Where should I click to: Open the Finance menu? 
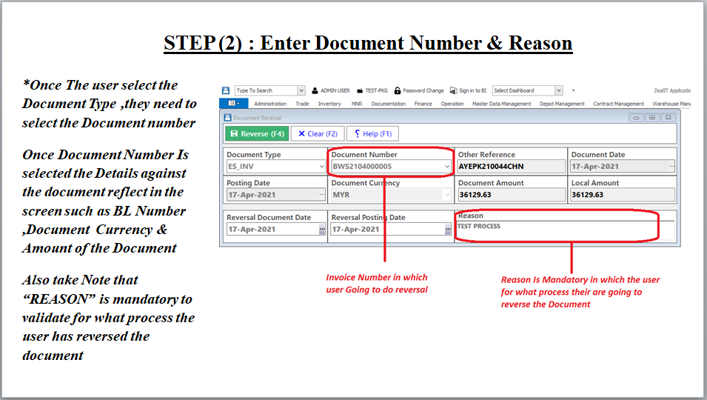(423, 104)
